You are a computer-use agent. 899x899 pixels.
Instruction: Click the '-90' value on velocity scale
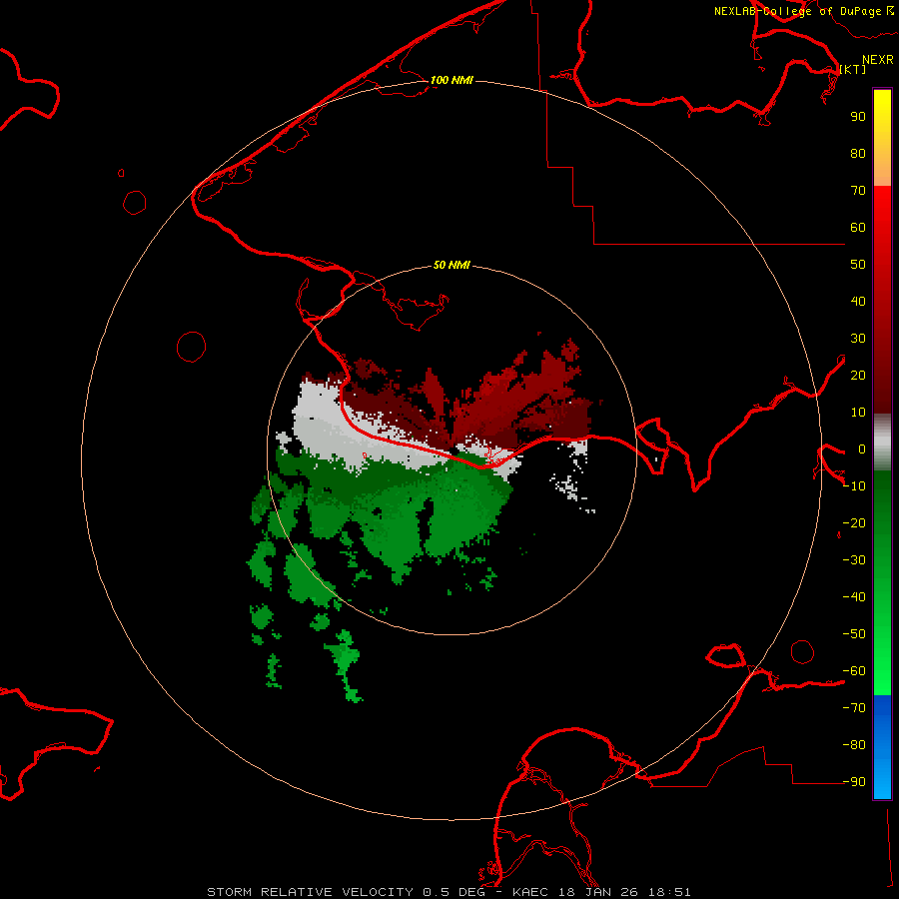tap(854, 781)
